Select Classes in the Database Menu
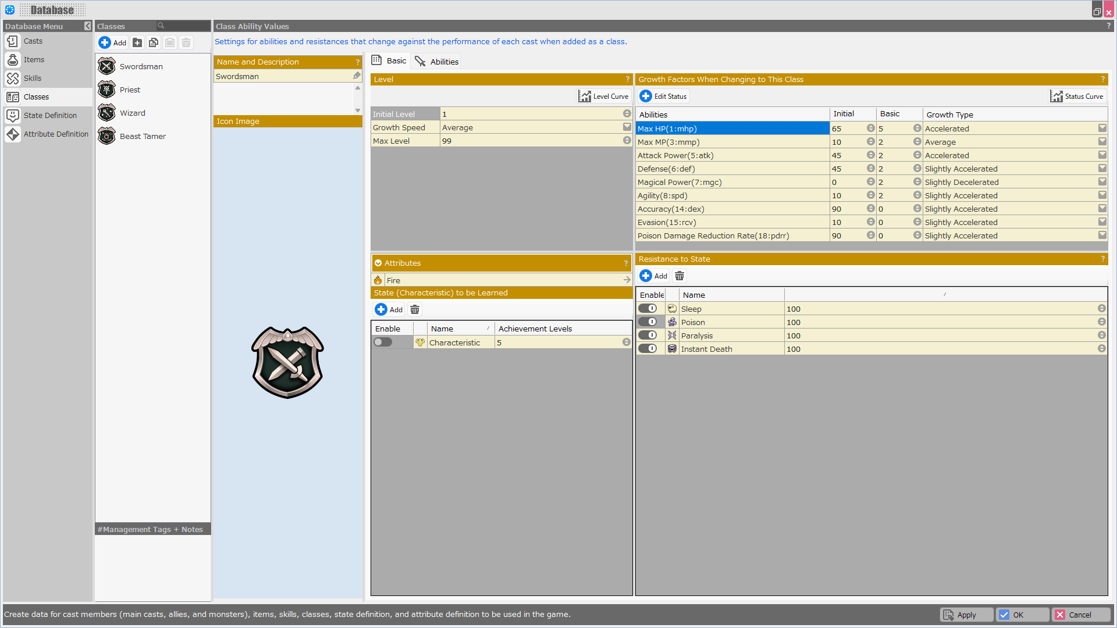This screenshot has height=628, width=1117. coord(48,97)
